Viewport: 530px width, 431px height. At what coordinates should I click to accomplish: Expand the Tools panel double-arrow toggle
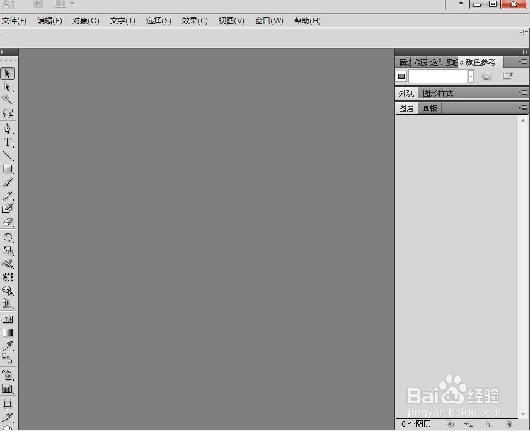[2, 52]
